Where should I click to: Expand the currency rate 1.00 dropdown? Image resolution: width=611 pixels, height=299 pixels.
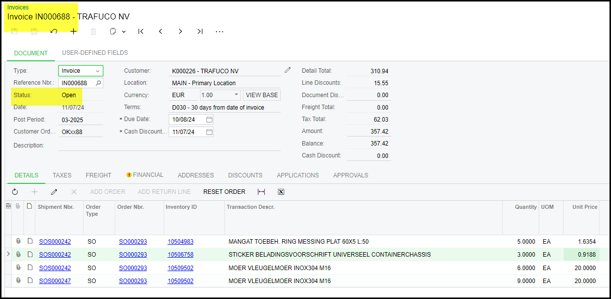(x=236, y=95)
